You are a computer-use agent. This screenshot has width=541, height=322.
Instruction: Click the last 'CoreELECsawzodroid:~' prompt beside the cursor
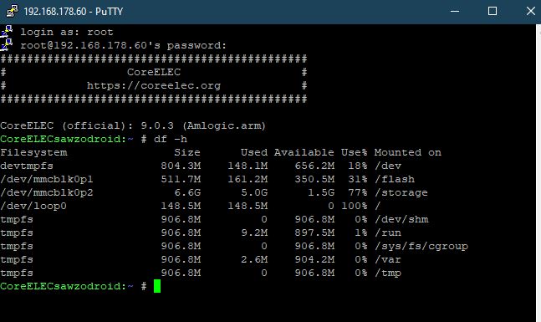click(67, 286)
